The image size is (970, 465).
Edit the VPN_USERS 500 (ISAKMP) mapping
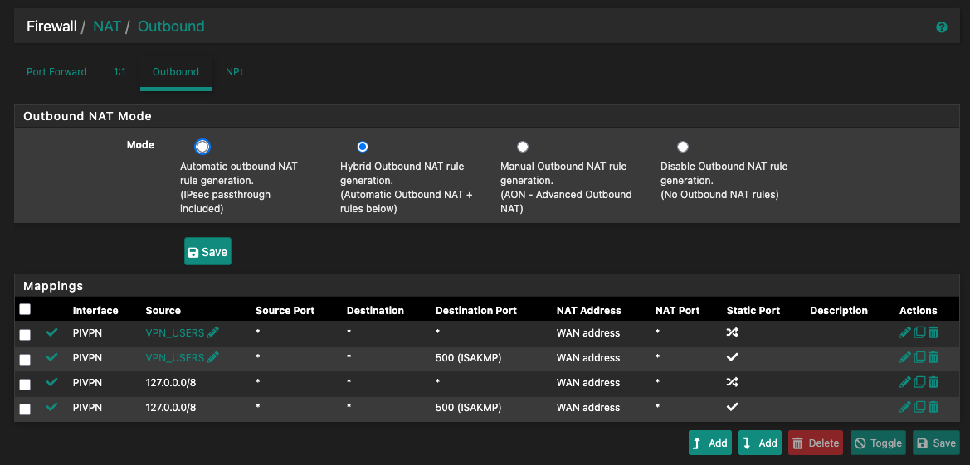click(x=904, y=357)
